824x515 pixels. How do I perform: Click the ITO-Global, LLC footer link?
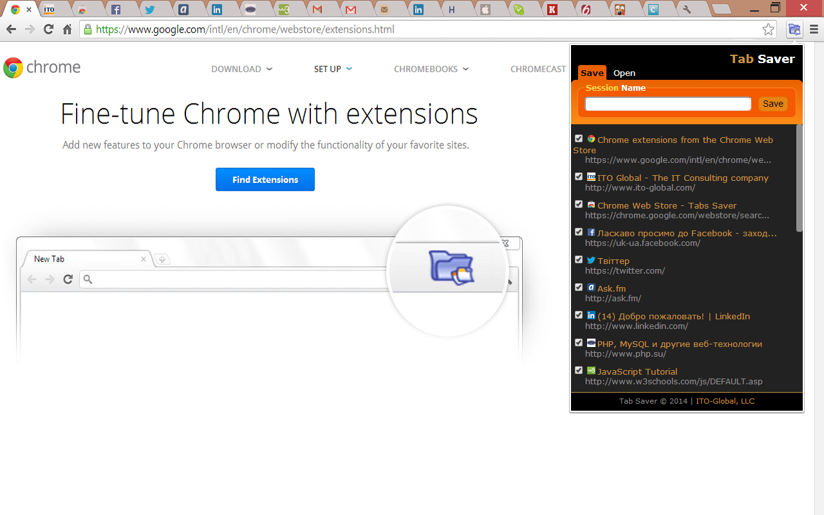pyautogui.click(x=725, y=401)
